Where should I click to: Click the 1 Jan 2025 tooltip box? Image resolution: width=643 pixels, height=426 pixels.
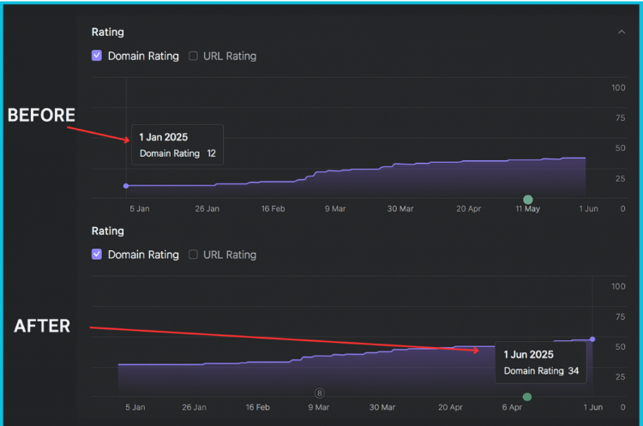(177, 145)
